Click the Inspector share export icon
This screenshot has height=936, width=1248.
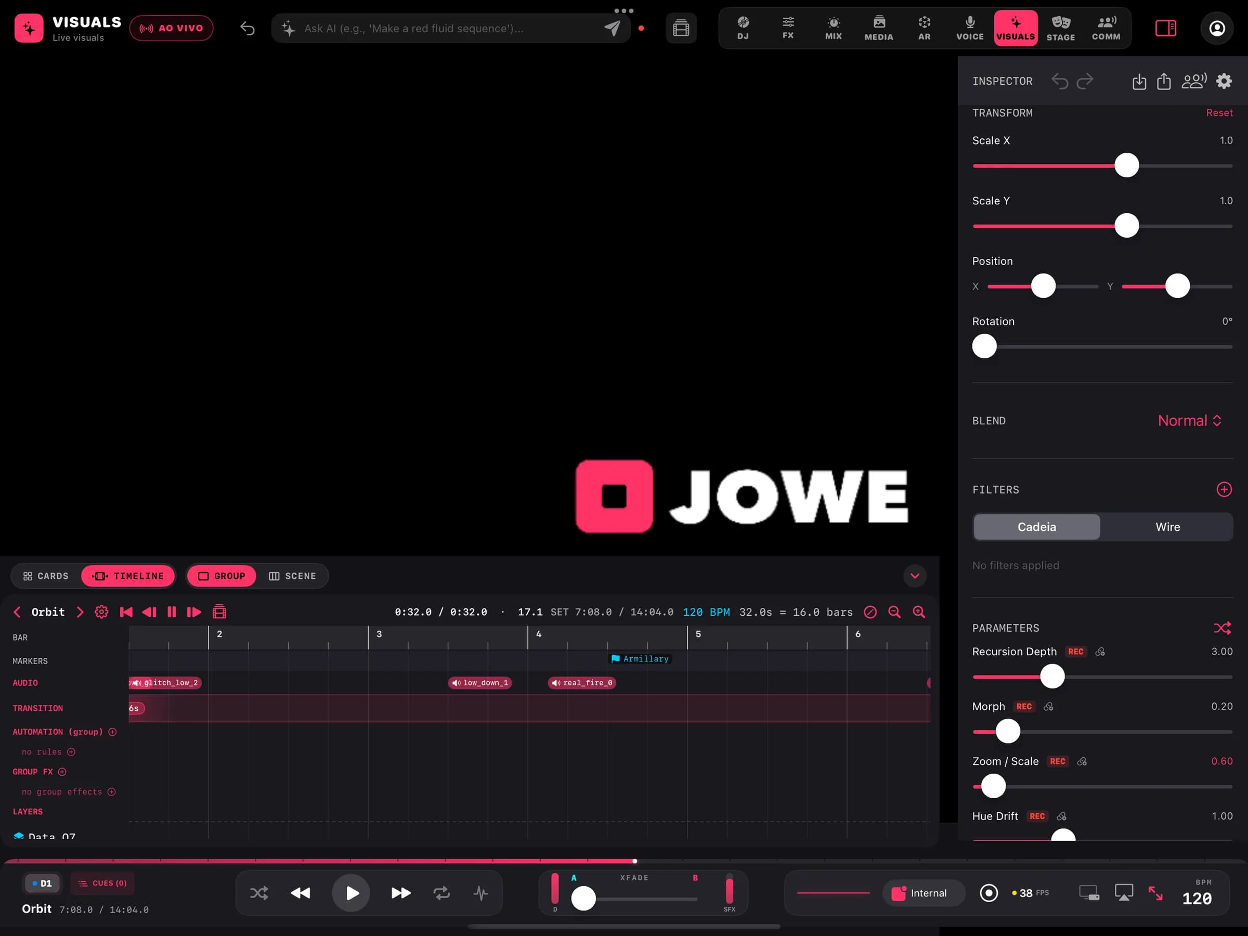tap(1164, 81)
